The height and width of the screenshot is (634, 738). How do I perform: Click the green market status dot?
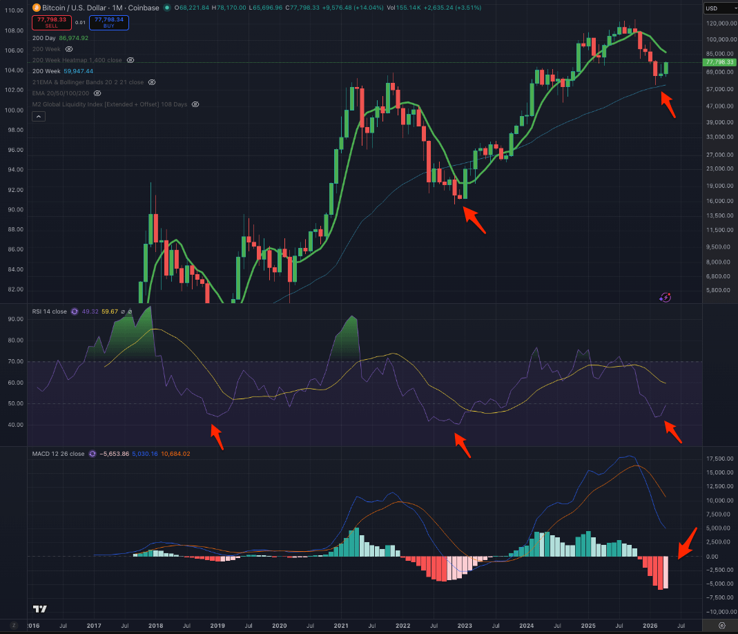(x=166, y=8)
